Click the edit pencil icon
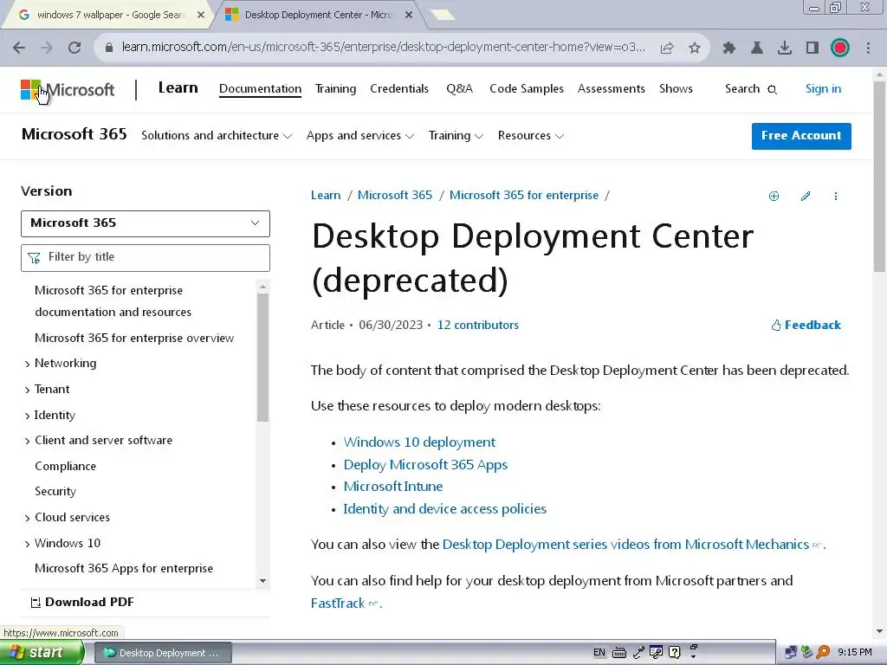This screenshot has height=665, width=887. (806, 197)
